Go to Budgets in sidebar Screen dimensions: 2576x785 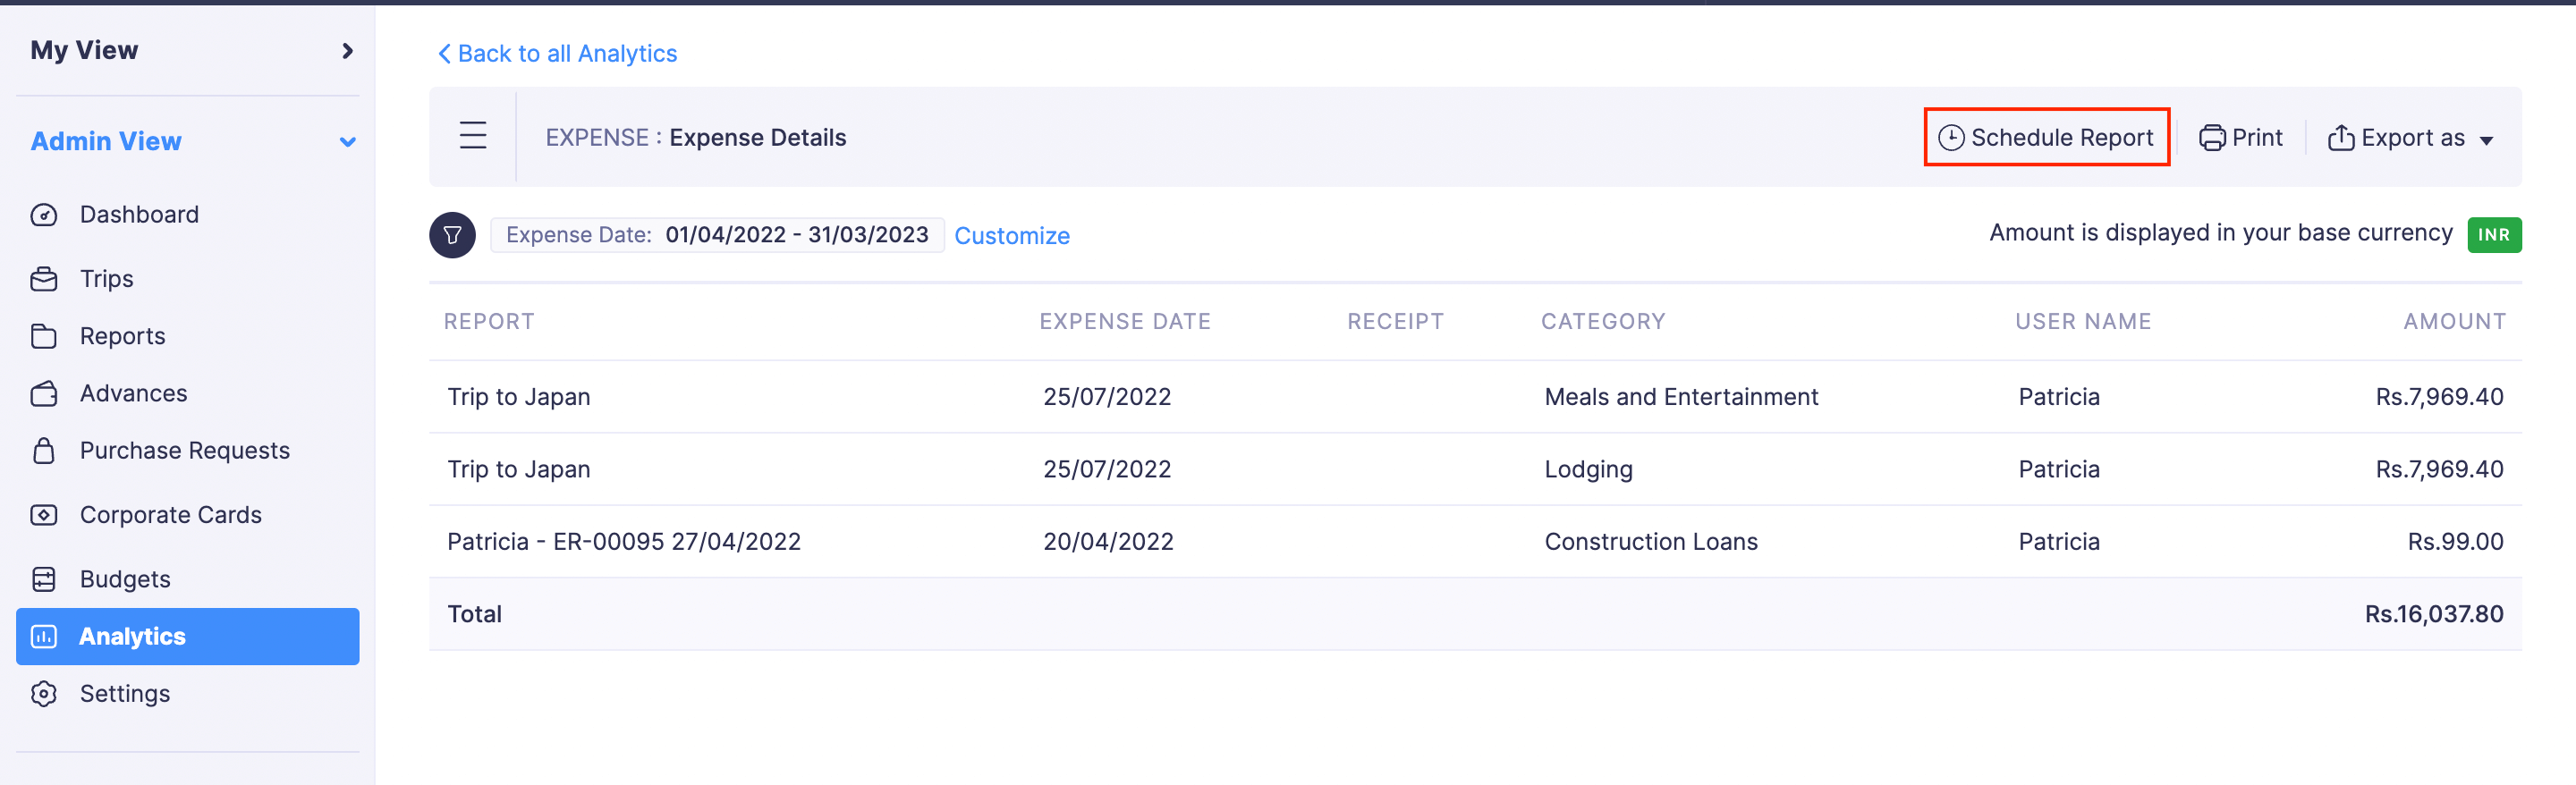(125, 579)
